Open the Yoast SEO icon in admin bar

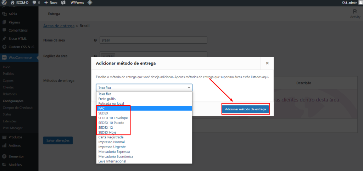point(63,3)
